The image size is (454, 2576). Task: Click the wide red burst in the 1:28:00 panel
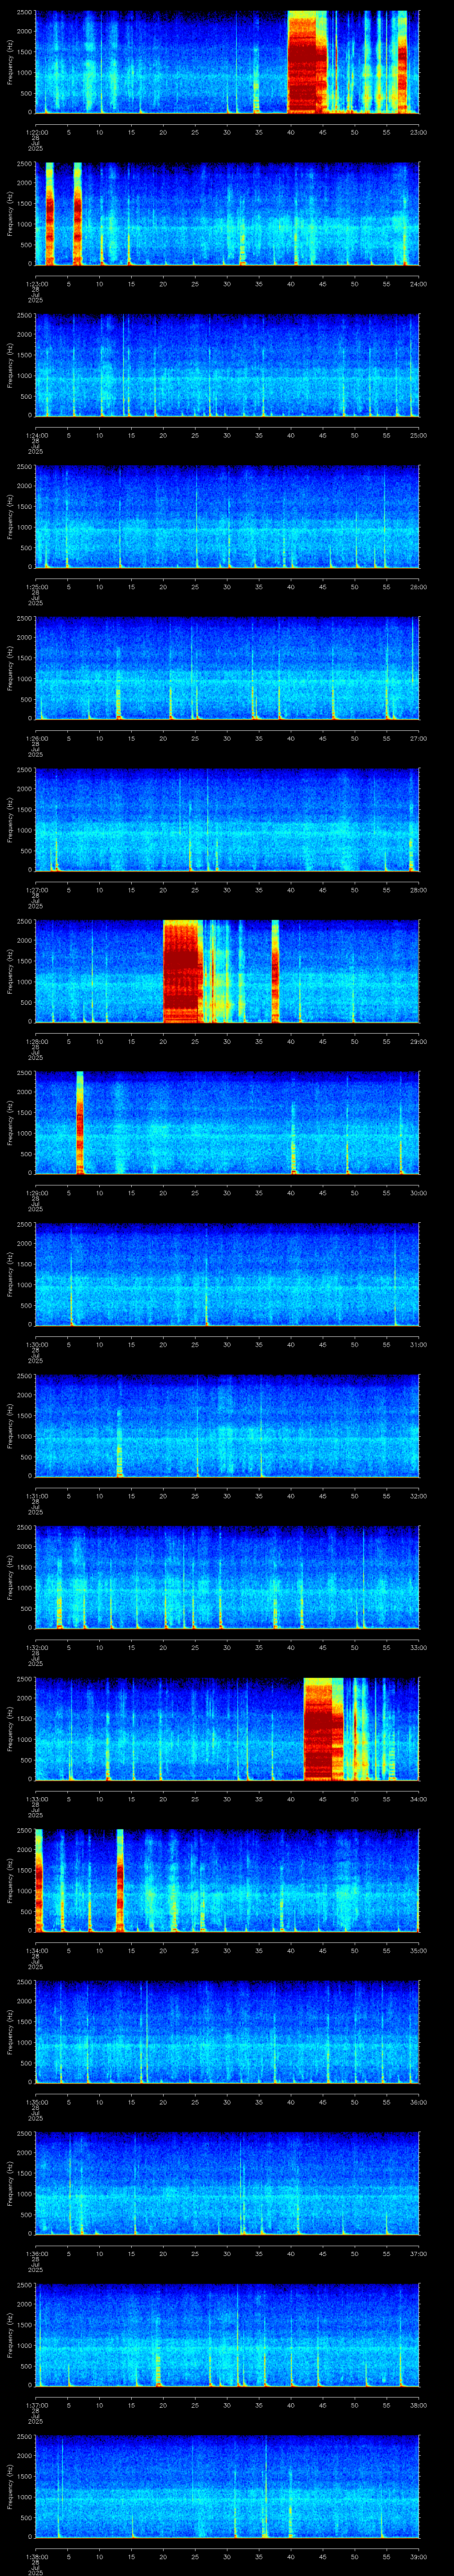(183, 971)
